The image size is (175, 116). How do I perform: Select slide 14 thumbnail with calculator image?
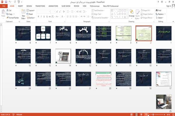tap(63, 56)
